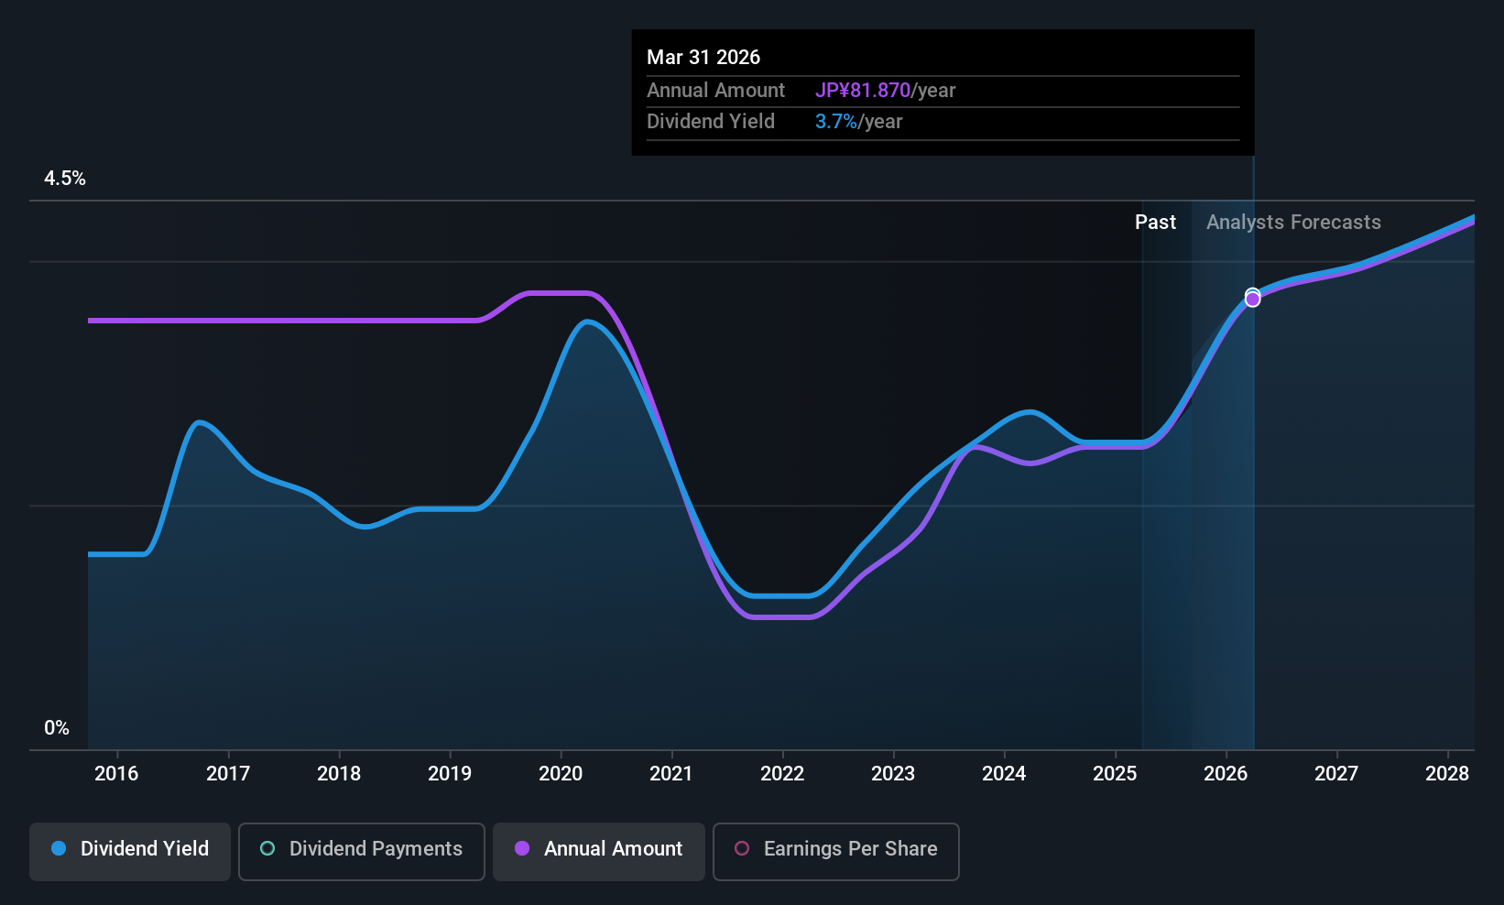Click the 2016 x-axis label

click(116, 773)
